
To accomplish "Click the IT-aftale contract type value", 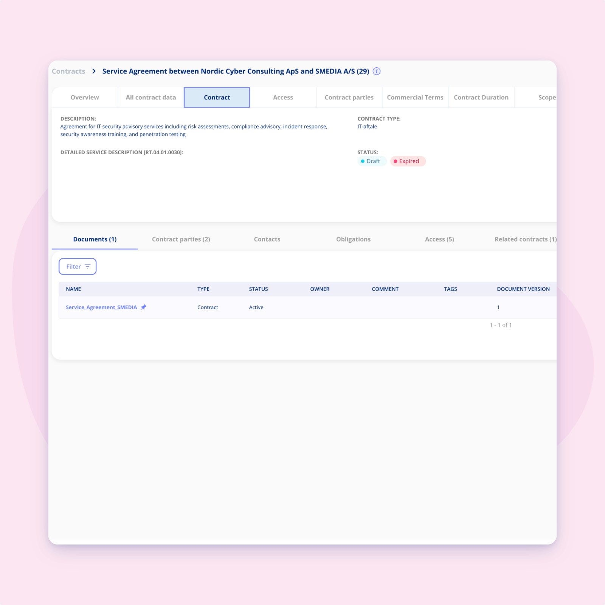I will click(367, 127).
